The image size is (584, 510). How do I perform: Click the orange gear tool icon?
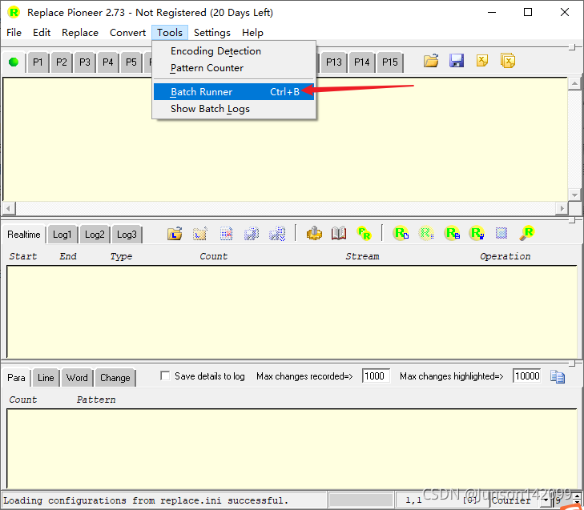[314, 234]
